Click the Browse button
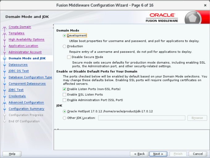 click(x=197, y=118)
